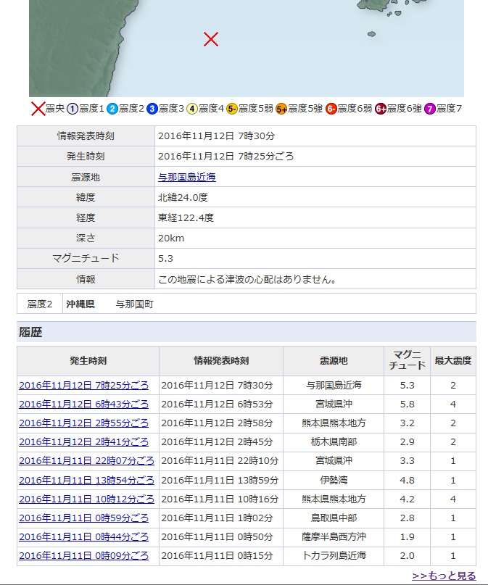
Task: Open the 2016年11月11日 10時12分ごろ history link
Action: tap(86, 499)
